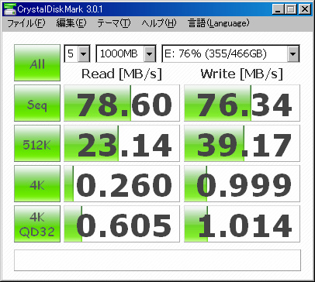Image resolution: width=315 pixels, height=282 pixels.
Task: Maximize the CrystalDiskMark window
Action: [x=291, y=9]
